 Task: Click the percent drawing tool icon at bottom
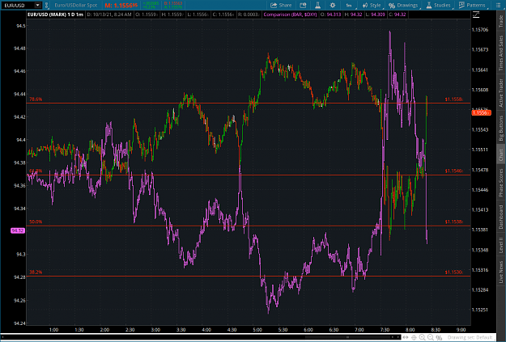click(439, 337)
